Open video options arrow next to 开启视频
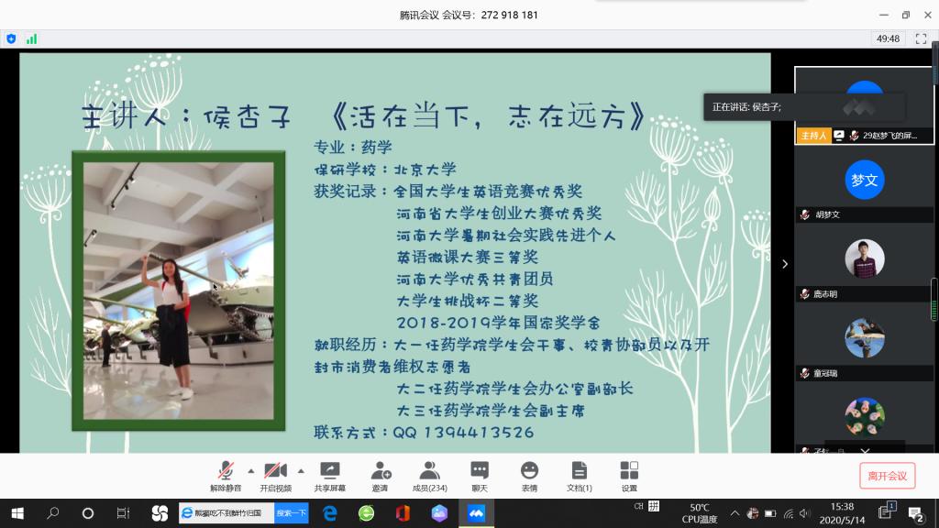This screenshot has height=528, width=939. (x=301, y=471)
